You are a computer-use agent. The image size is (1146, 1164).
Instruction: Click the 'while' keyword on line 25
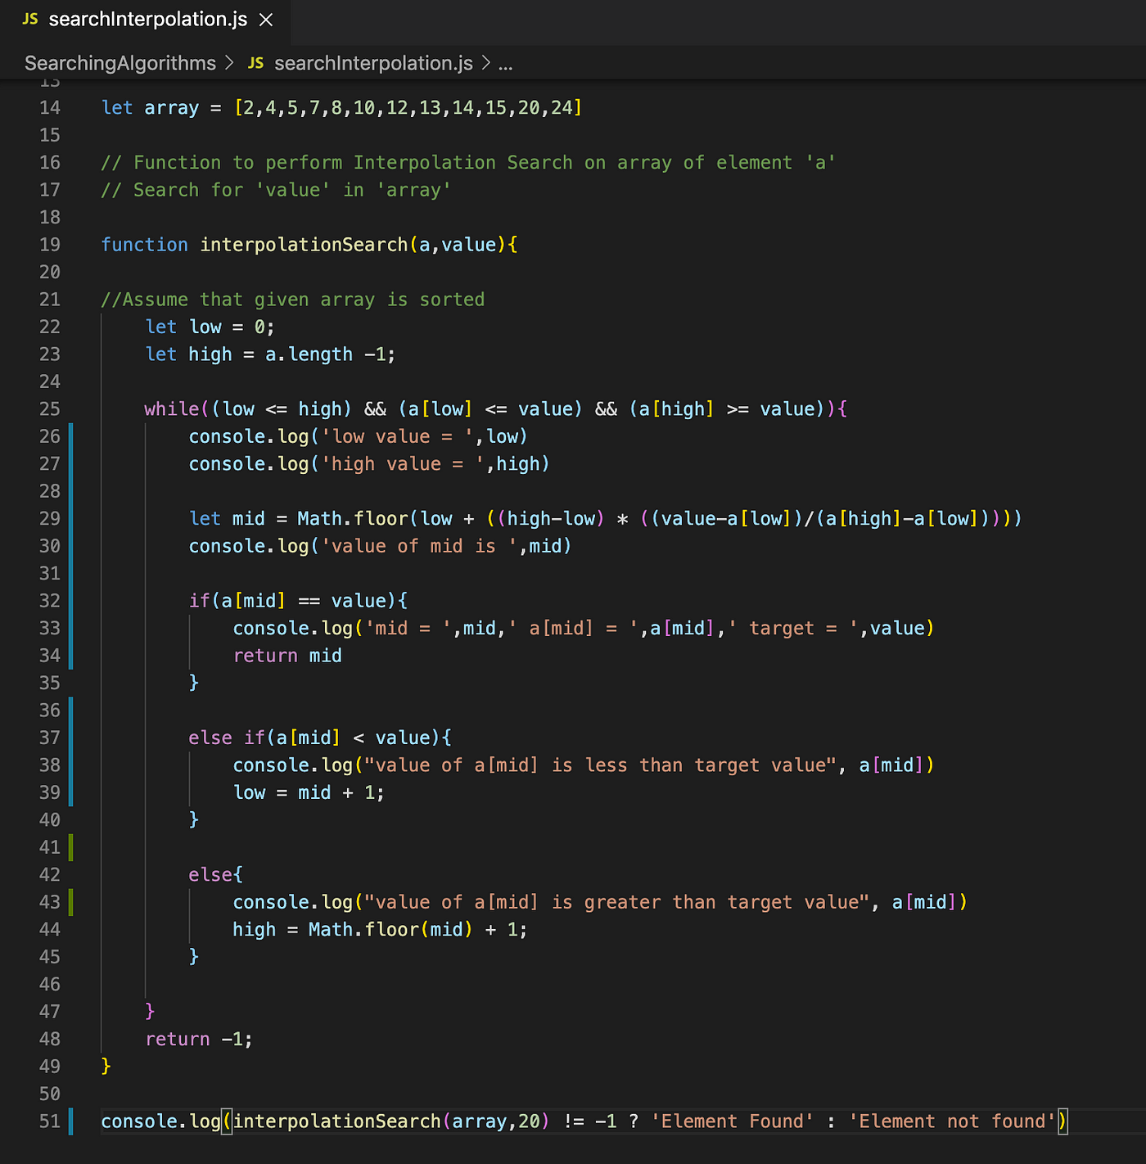172,409
